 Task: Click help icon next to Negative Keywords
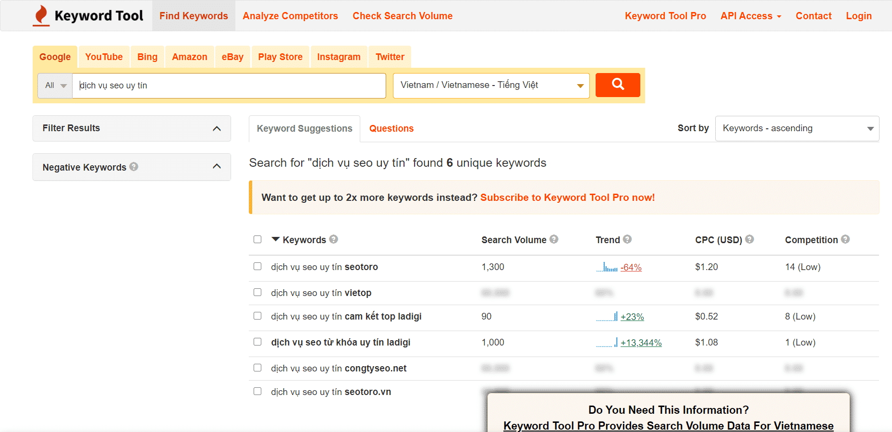[134, 166]
